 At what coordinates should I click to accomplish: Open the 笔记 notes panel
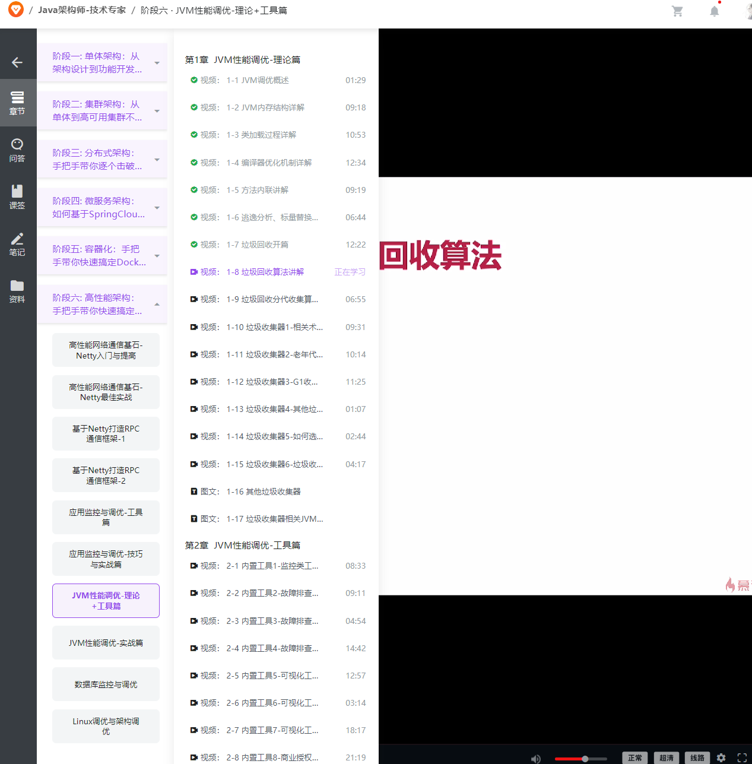pyautogui.click(x=17, y=243)
